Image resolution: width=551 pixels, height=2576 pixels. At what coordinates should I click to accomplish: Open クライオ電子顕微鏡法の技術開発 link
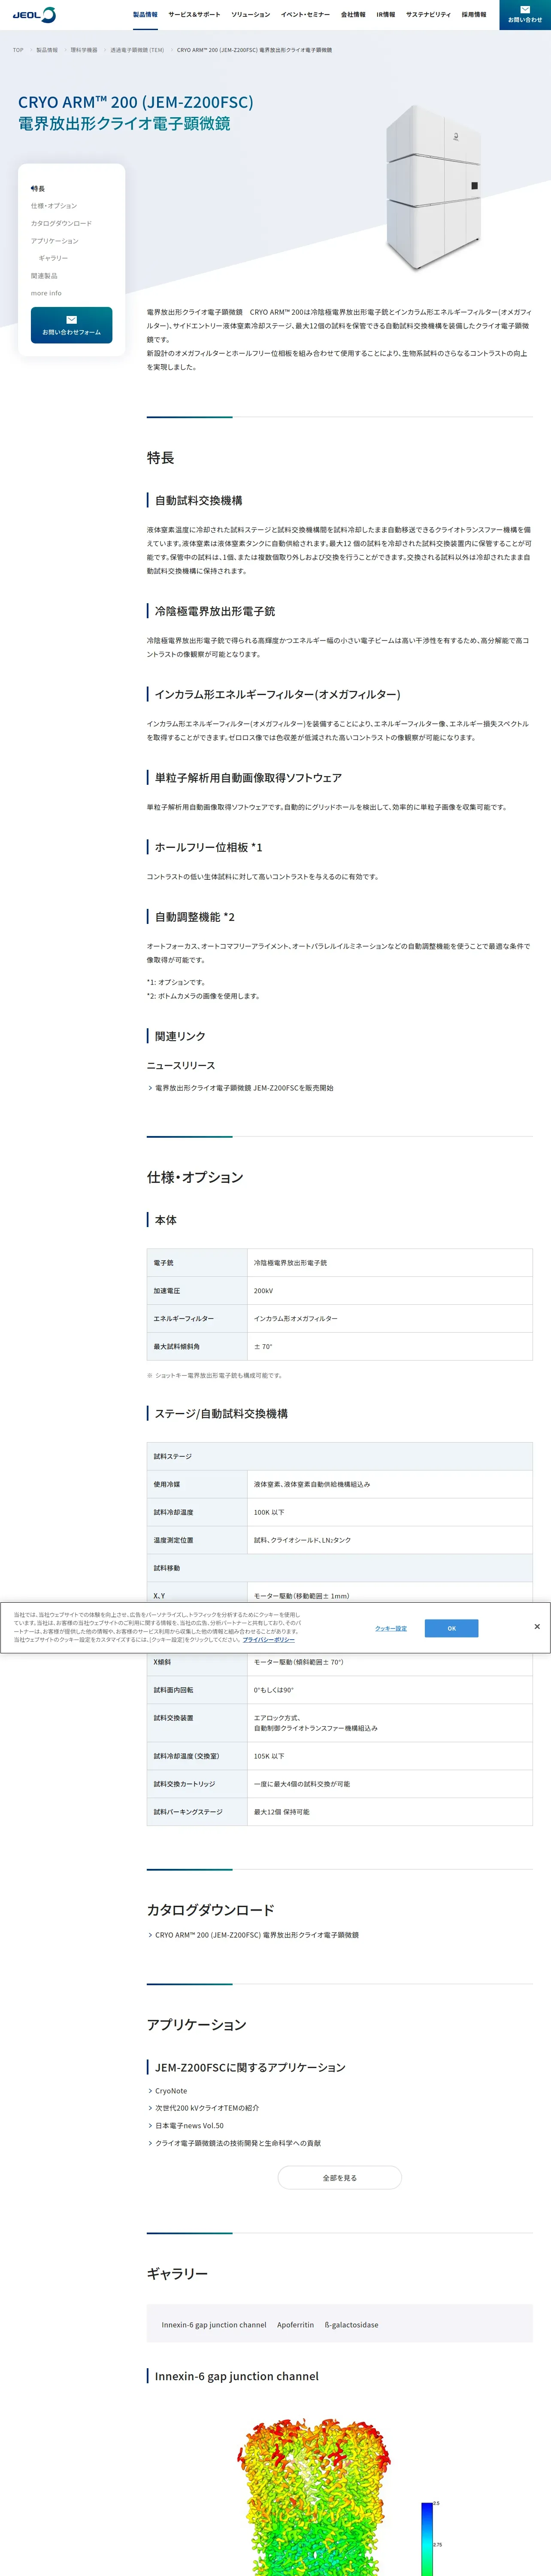238,2143
